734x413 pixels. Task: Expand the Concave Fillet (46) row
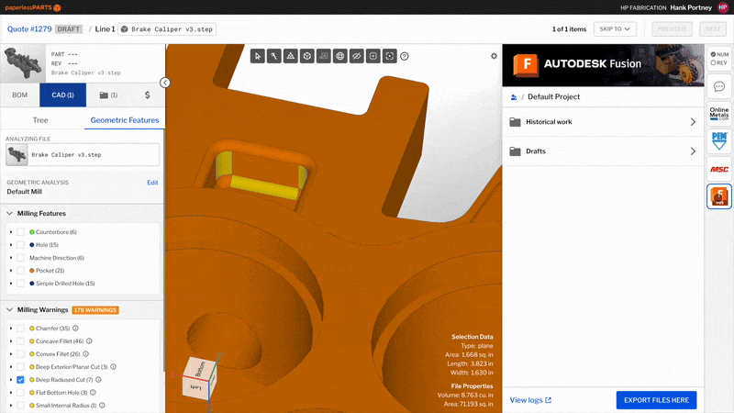click(x=11, y=340)
